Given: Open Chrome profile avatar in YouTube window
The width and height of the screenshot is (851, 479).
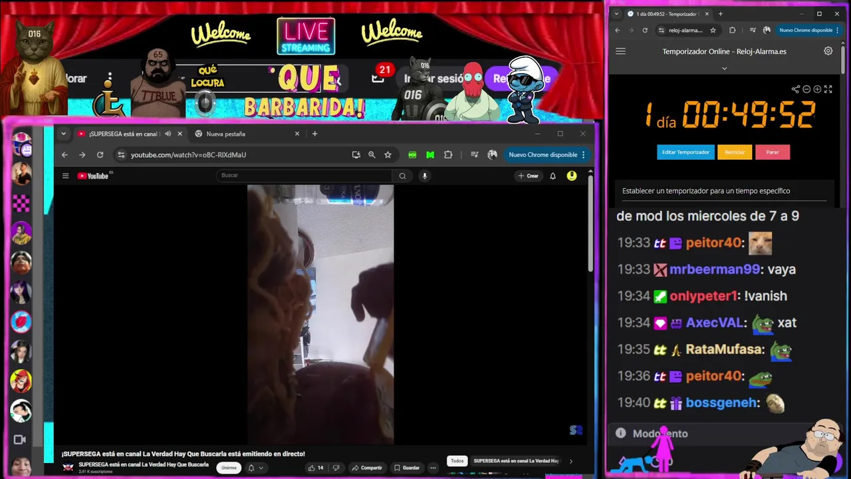Looking at the screenshot, I should click(492, 154).
